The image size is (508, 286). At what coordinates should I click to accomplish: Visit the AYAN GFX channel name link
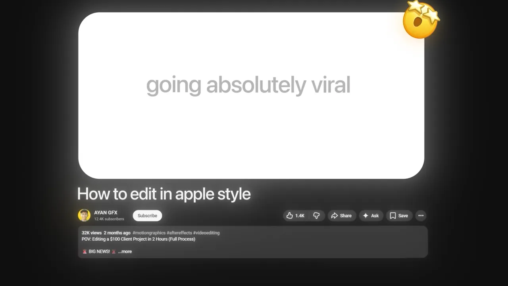(x=106, y=213)
